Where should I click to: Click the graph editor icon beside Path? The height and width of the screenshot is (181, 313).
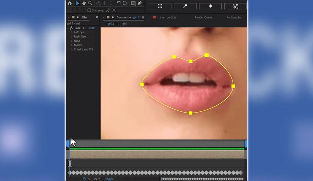(x=89, y=179)
